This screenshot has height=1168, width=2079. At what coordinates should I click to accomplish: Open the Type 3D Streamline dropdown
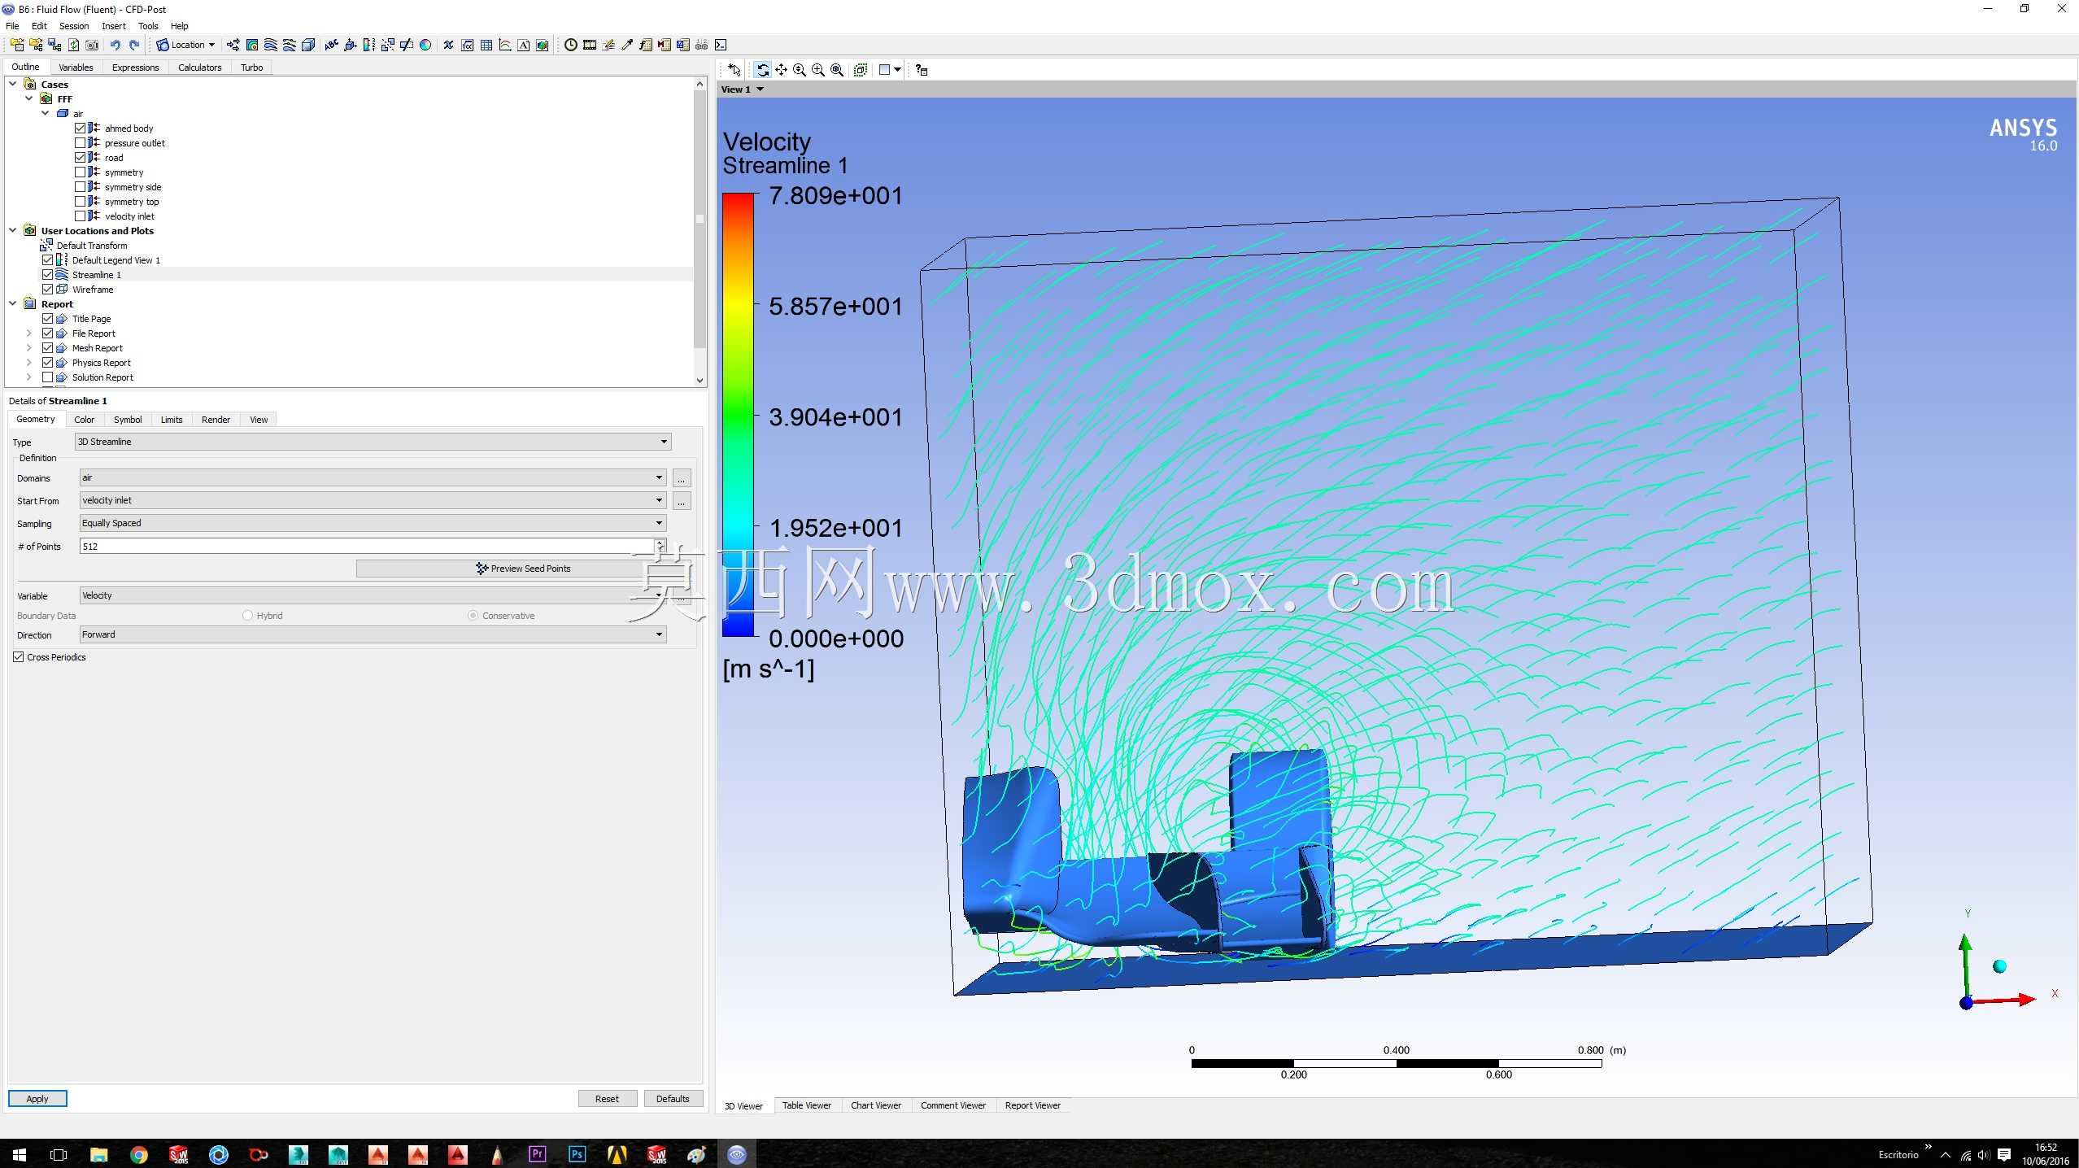(x=373, y=442)
